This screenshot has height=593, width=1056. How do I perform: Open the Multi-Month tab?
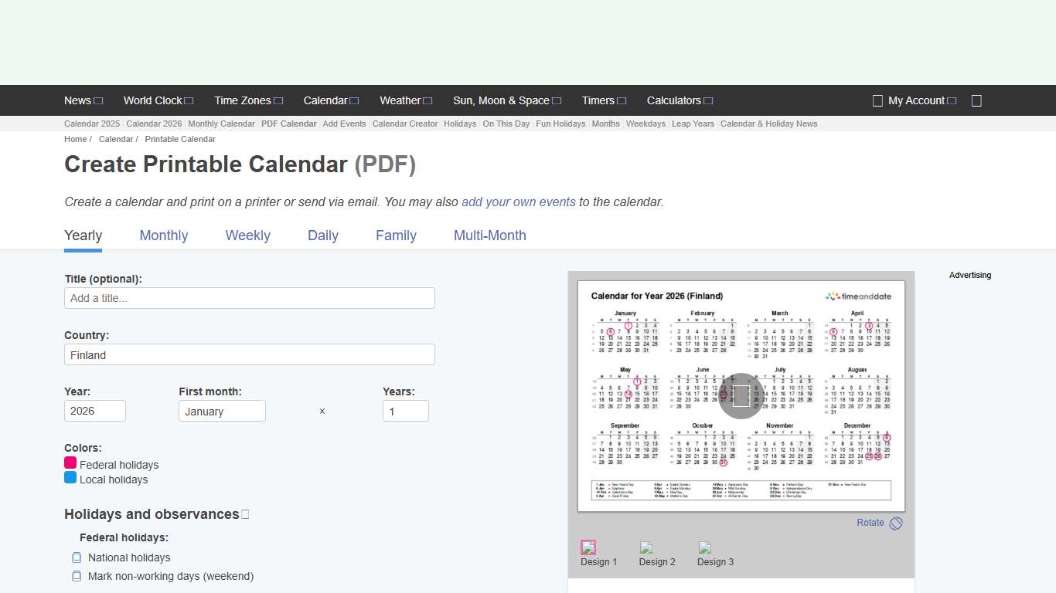pyautogui.click(x=489, y=236)
